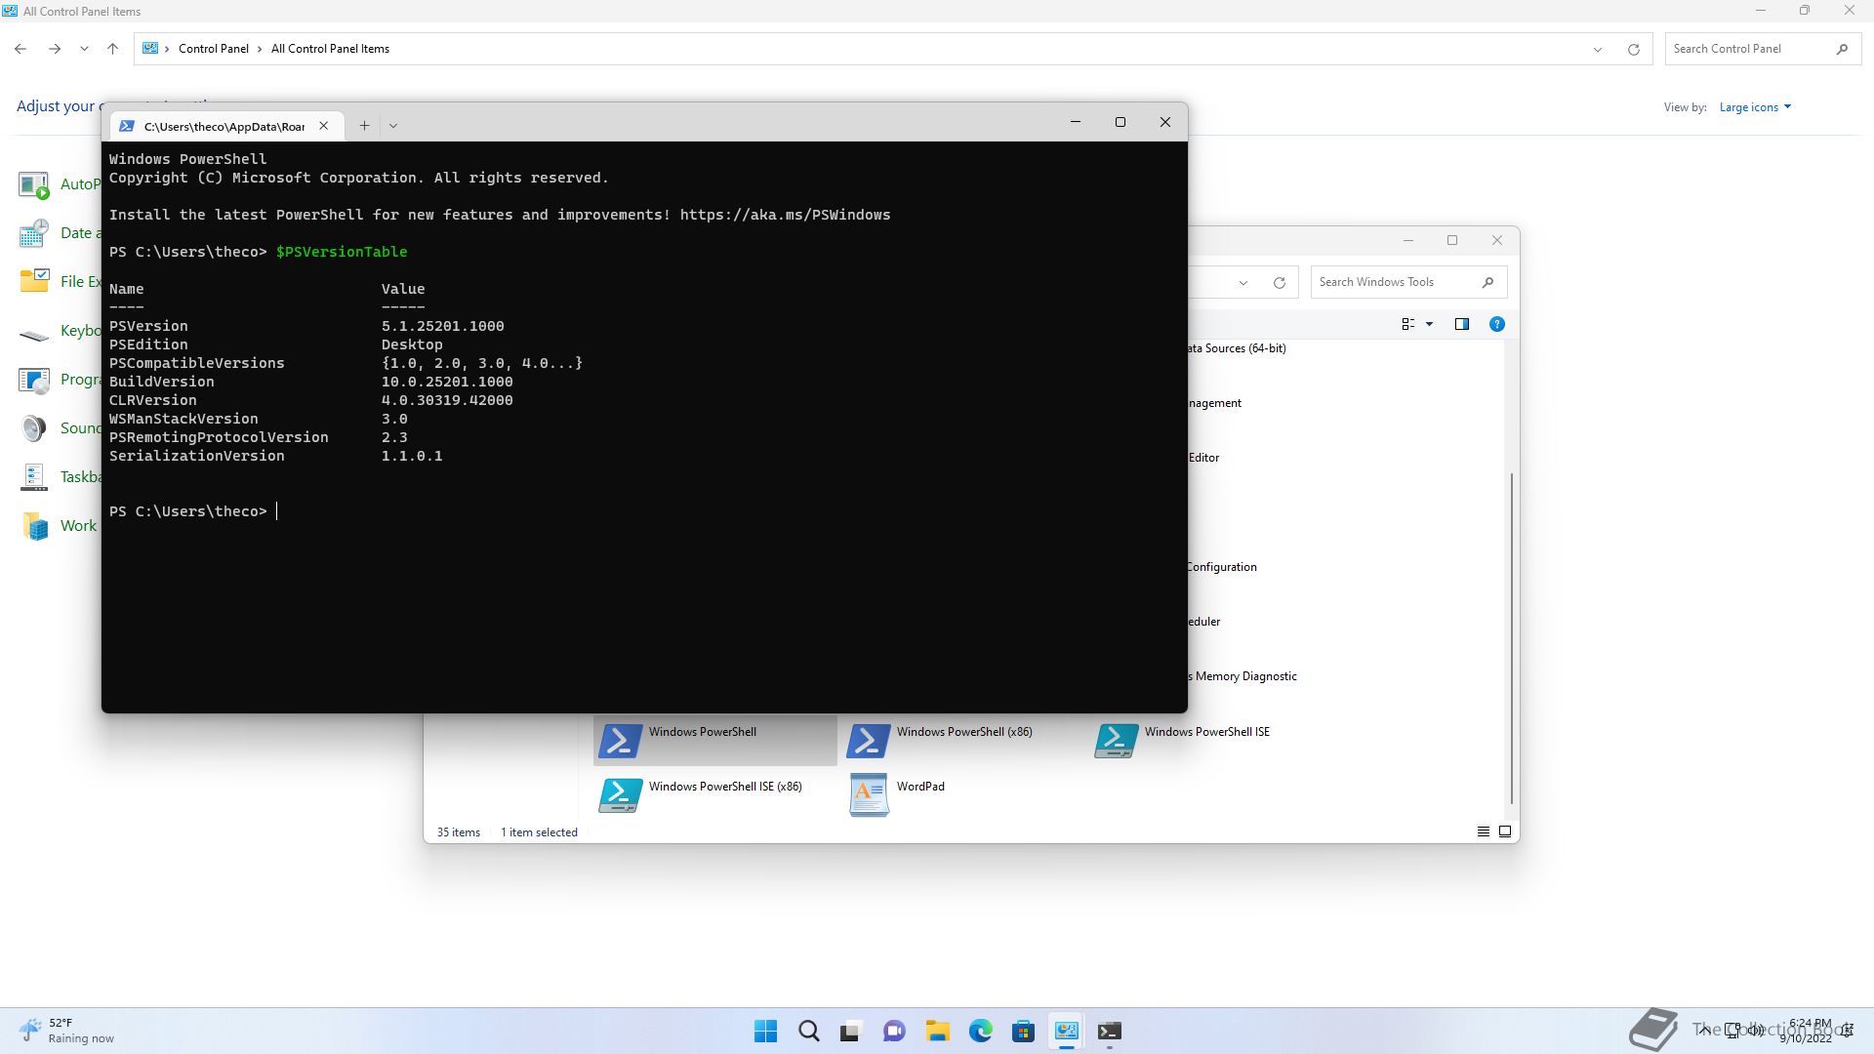
Task: Open new tab in Windows Terminal
Action: 364,125
